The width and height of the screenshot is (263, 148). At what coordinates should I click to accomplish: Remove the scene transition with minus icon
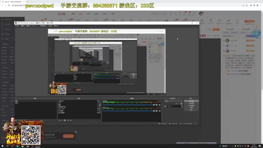(x=179, y=104)
